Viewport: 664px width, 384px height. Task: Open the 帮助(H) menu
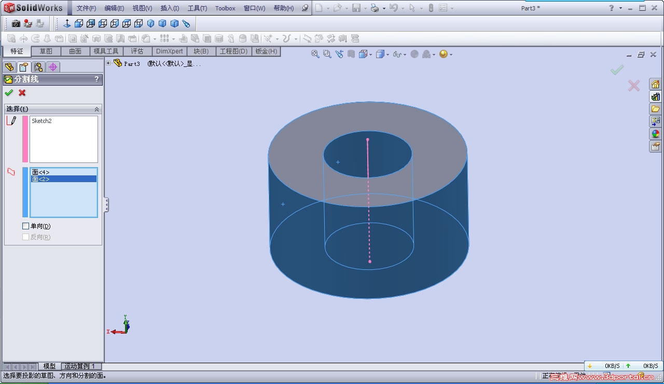(283, 8)
